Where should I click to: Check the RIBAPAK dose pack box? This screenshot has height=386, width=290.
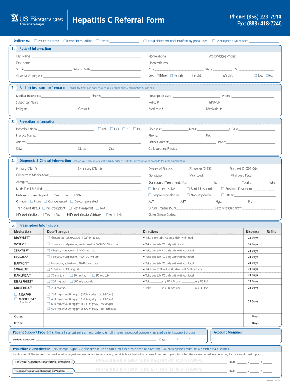[16, 294]
